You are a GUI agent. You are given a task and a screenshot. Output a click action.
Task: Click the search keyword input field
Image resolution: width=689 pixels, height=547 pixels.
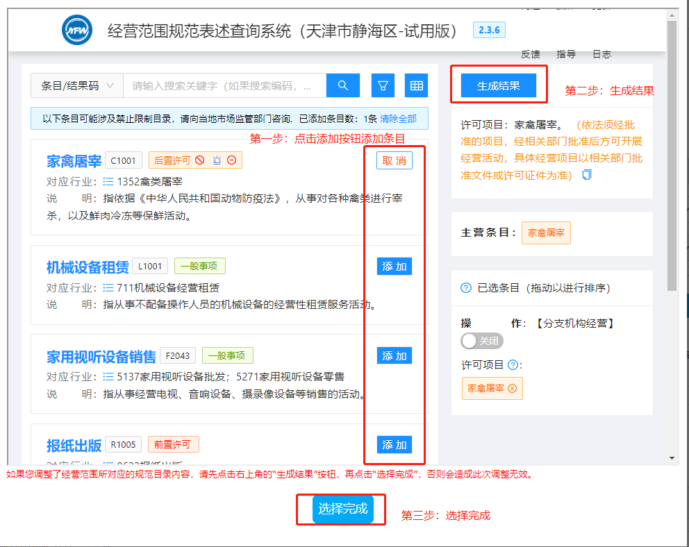coord(222,85)
